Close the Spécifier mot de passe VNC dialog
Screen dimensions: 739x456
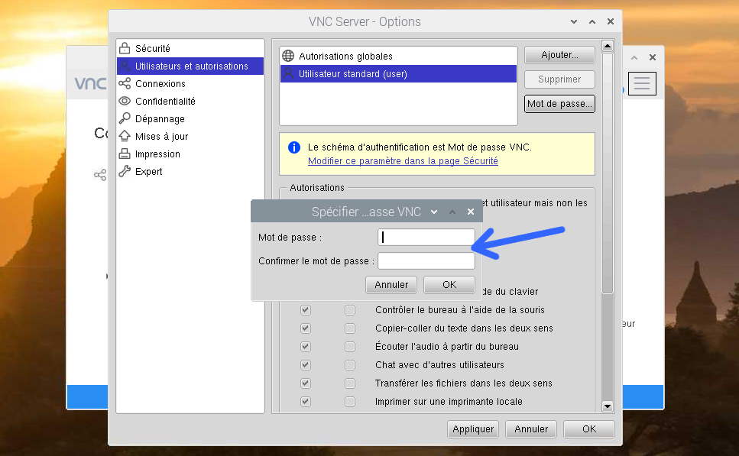click(470, 212)
